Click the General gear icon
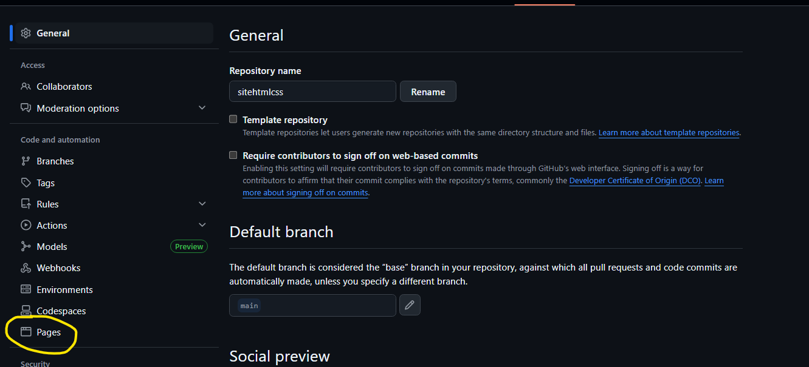 coord(26,33)
